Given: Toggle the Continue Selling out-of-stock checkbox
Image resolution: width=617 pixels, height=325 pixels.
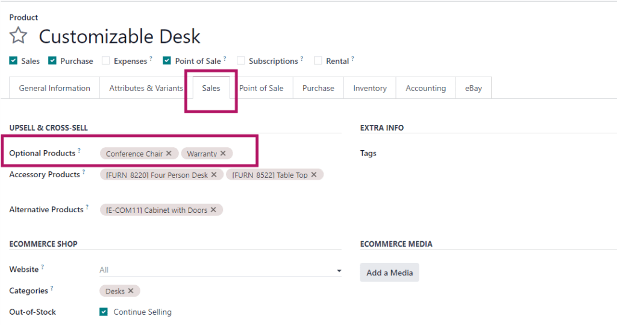Looking at the screenshot, I should 104,312.
